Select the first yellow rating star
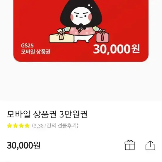 coord(9,126)
